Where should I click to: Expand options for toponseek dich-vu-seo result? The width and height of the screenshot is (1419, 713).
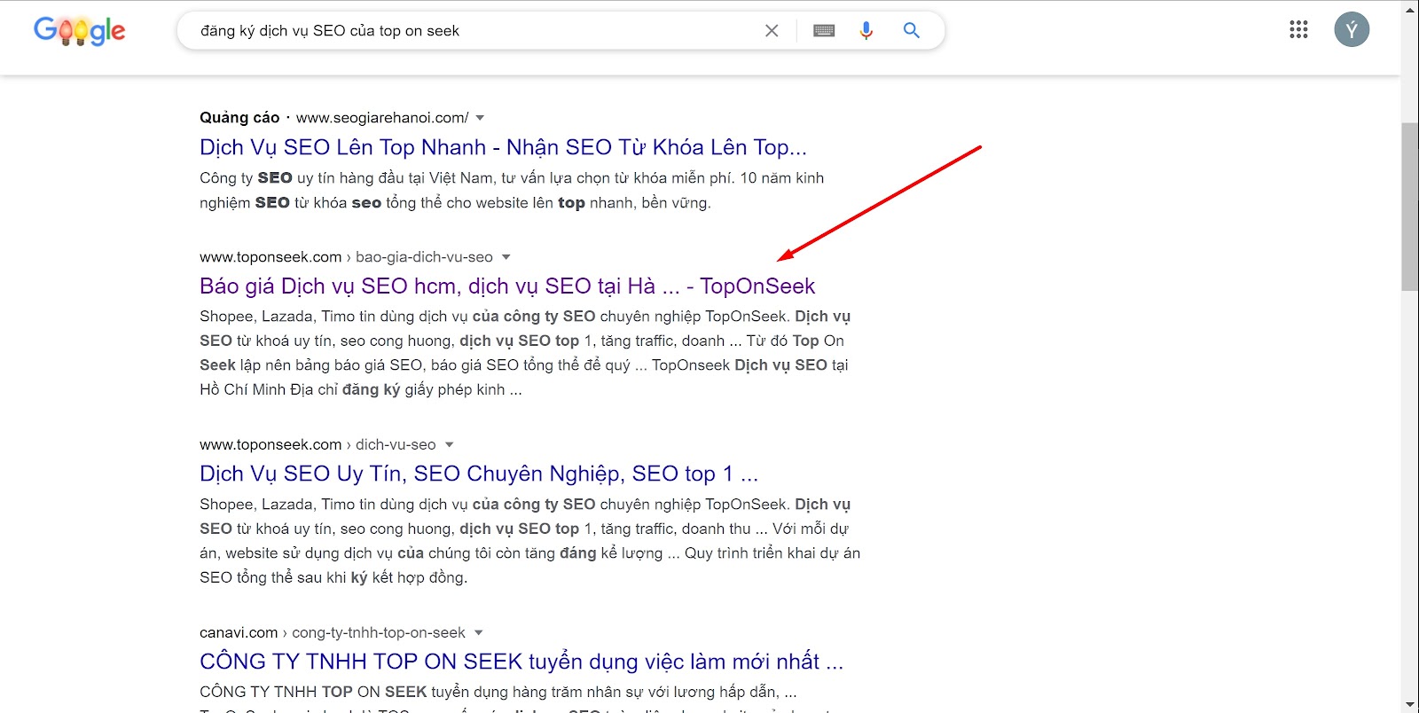(x=450, y=445)
